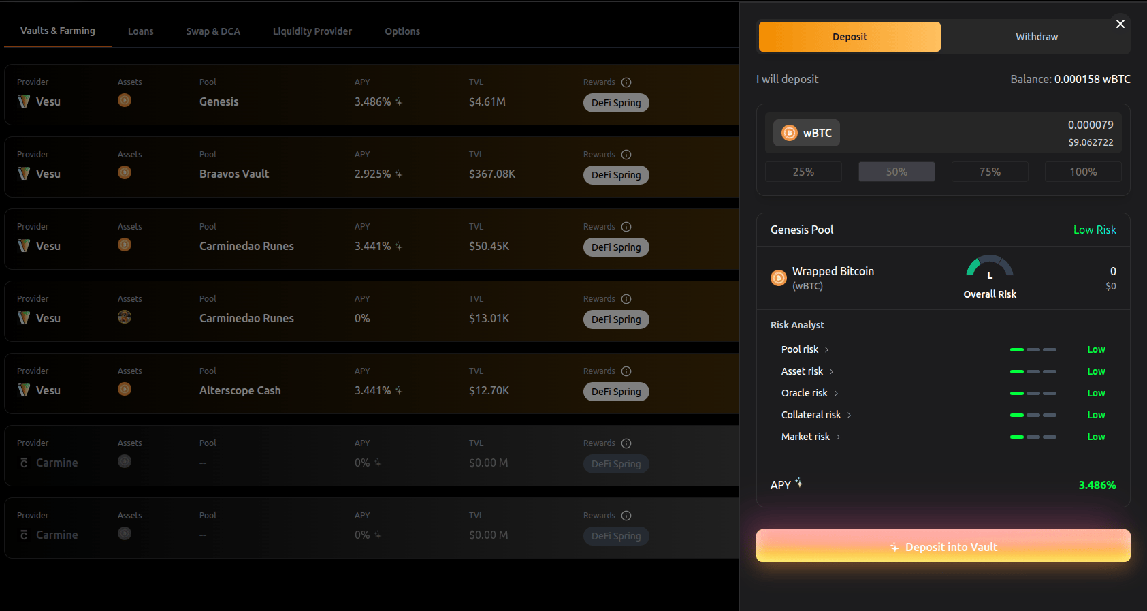
Task: Click Deposit into Vault button
Action: [943, 546]
